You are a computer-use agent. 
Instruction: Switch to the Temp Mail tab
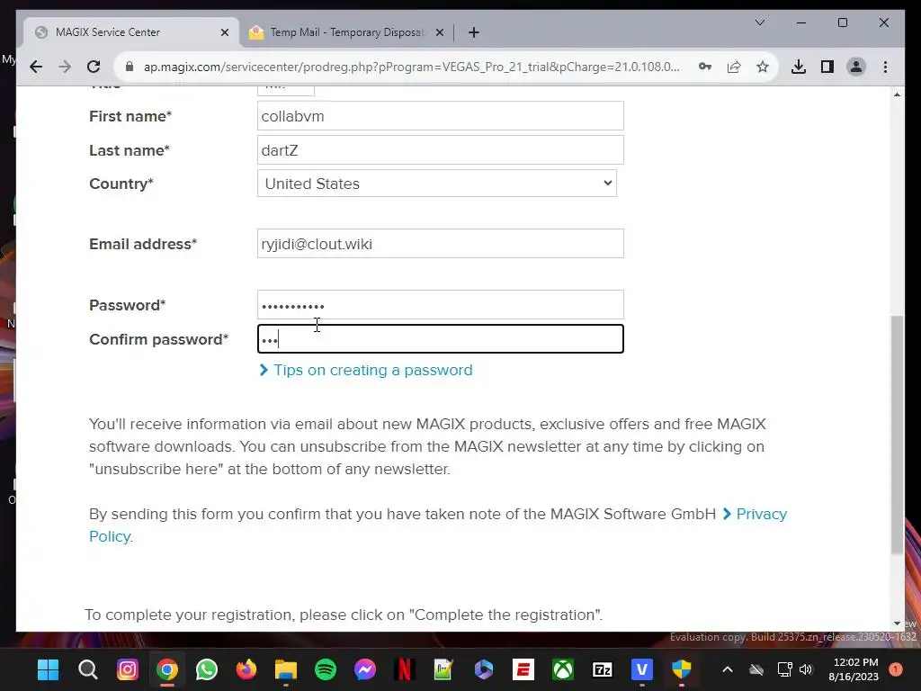[x=346, y=32]
